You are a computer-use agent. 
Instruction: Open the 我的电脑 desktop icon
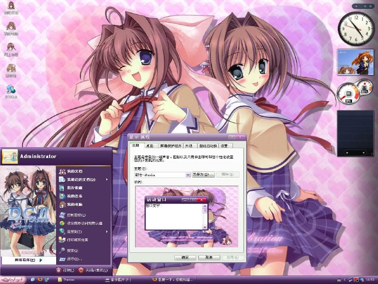tap(11, 29)
